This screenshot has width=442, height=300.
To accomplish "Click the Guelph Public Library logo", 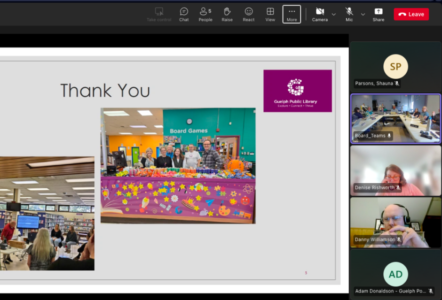I will 297,91.
